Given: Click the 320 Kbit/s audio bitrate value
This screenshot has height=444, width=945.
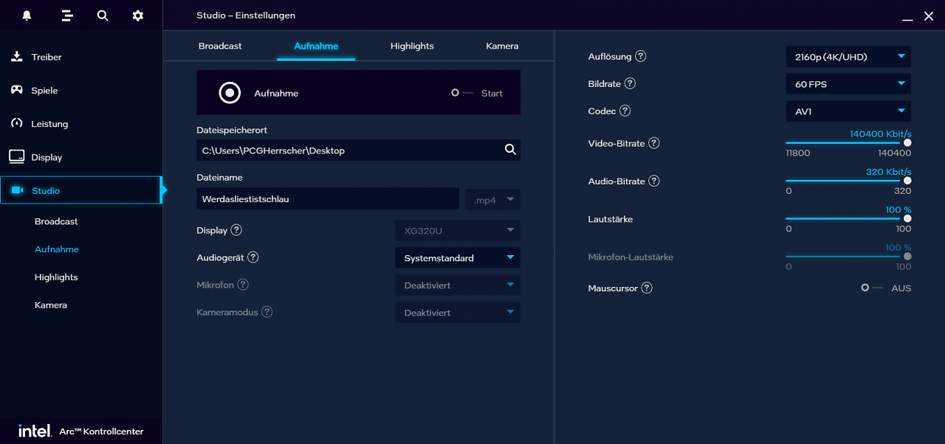Looking at the screenshot, I should (889, 172).
